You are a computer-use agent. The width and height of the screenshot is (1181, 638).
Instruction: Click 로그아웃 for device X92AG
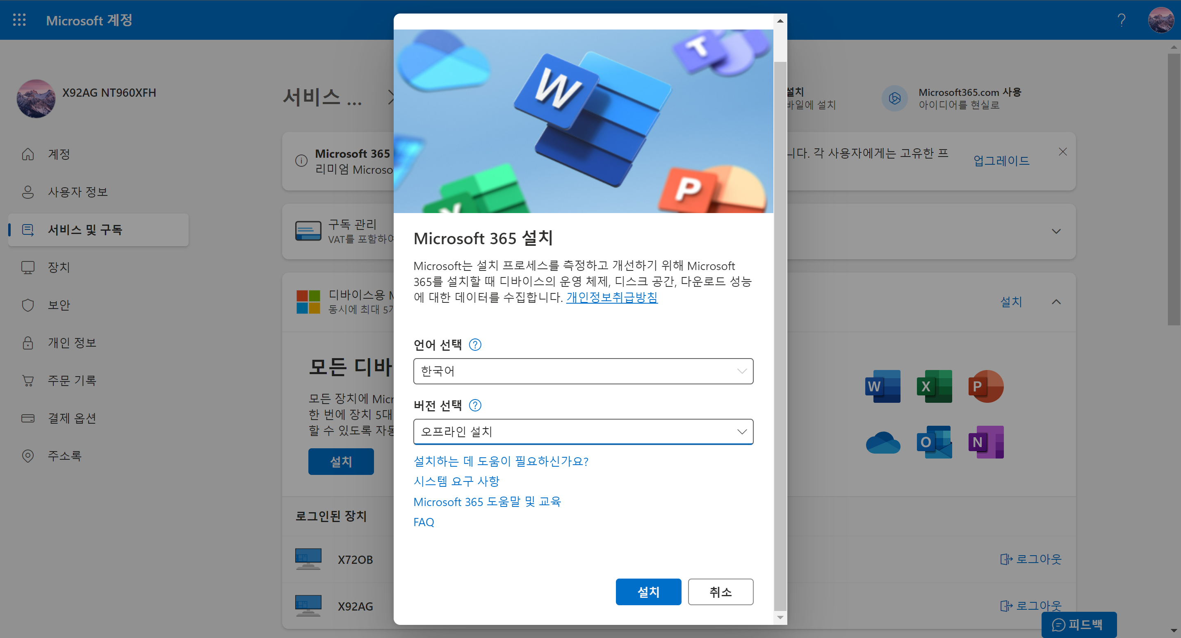[x=1031, y=606]
